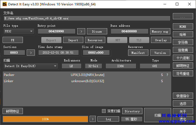Viewport: 196px width, 125px height.
Task: Open the Overlay button
Action: (161, 40)
